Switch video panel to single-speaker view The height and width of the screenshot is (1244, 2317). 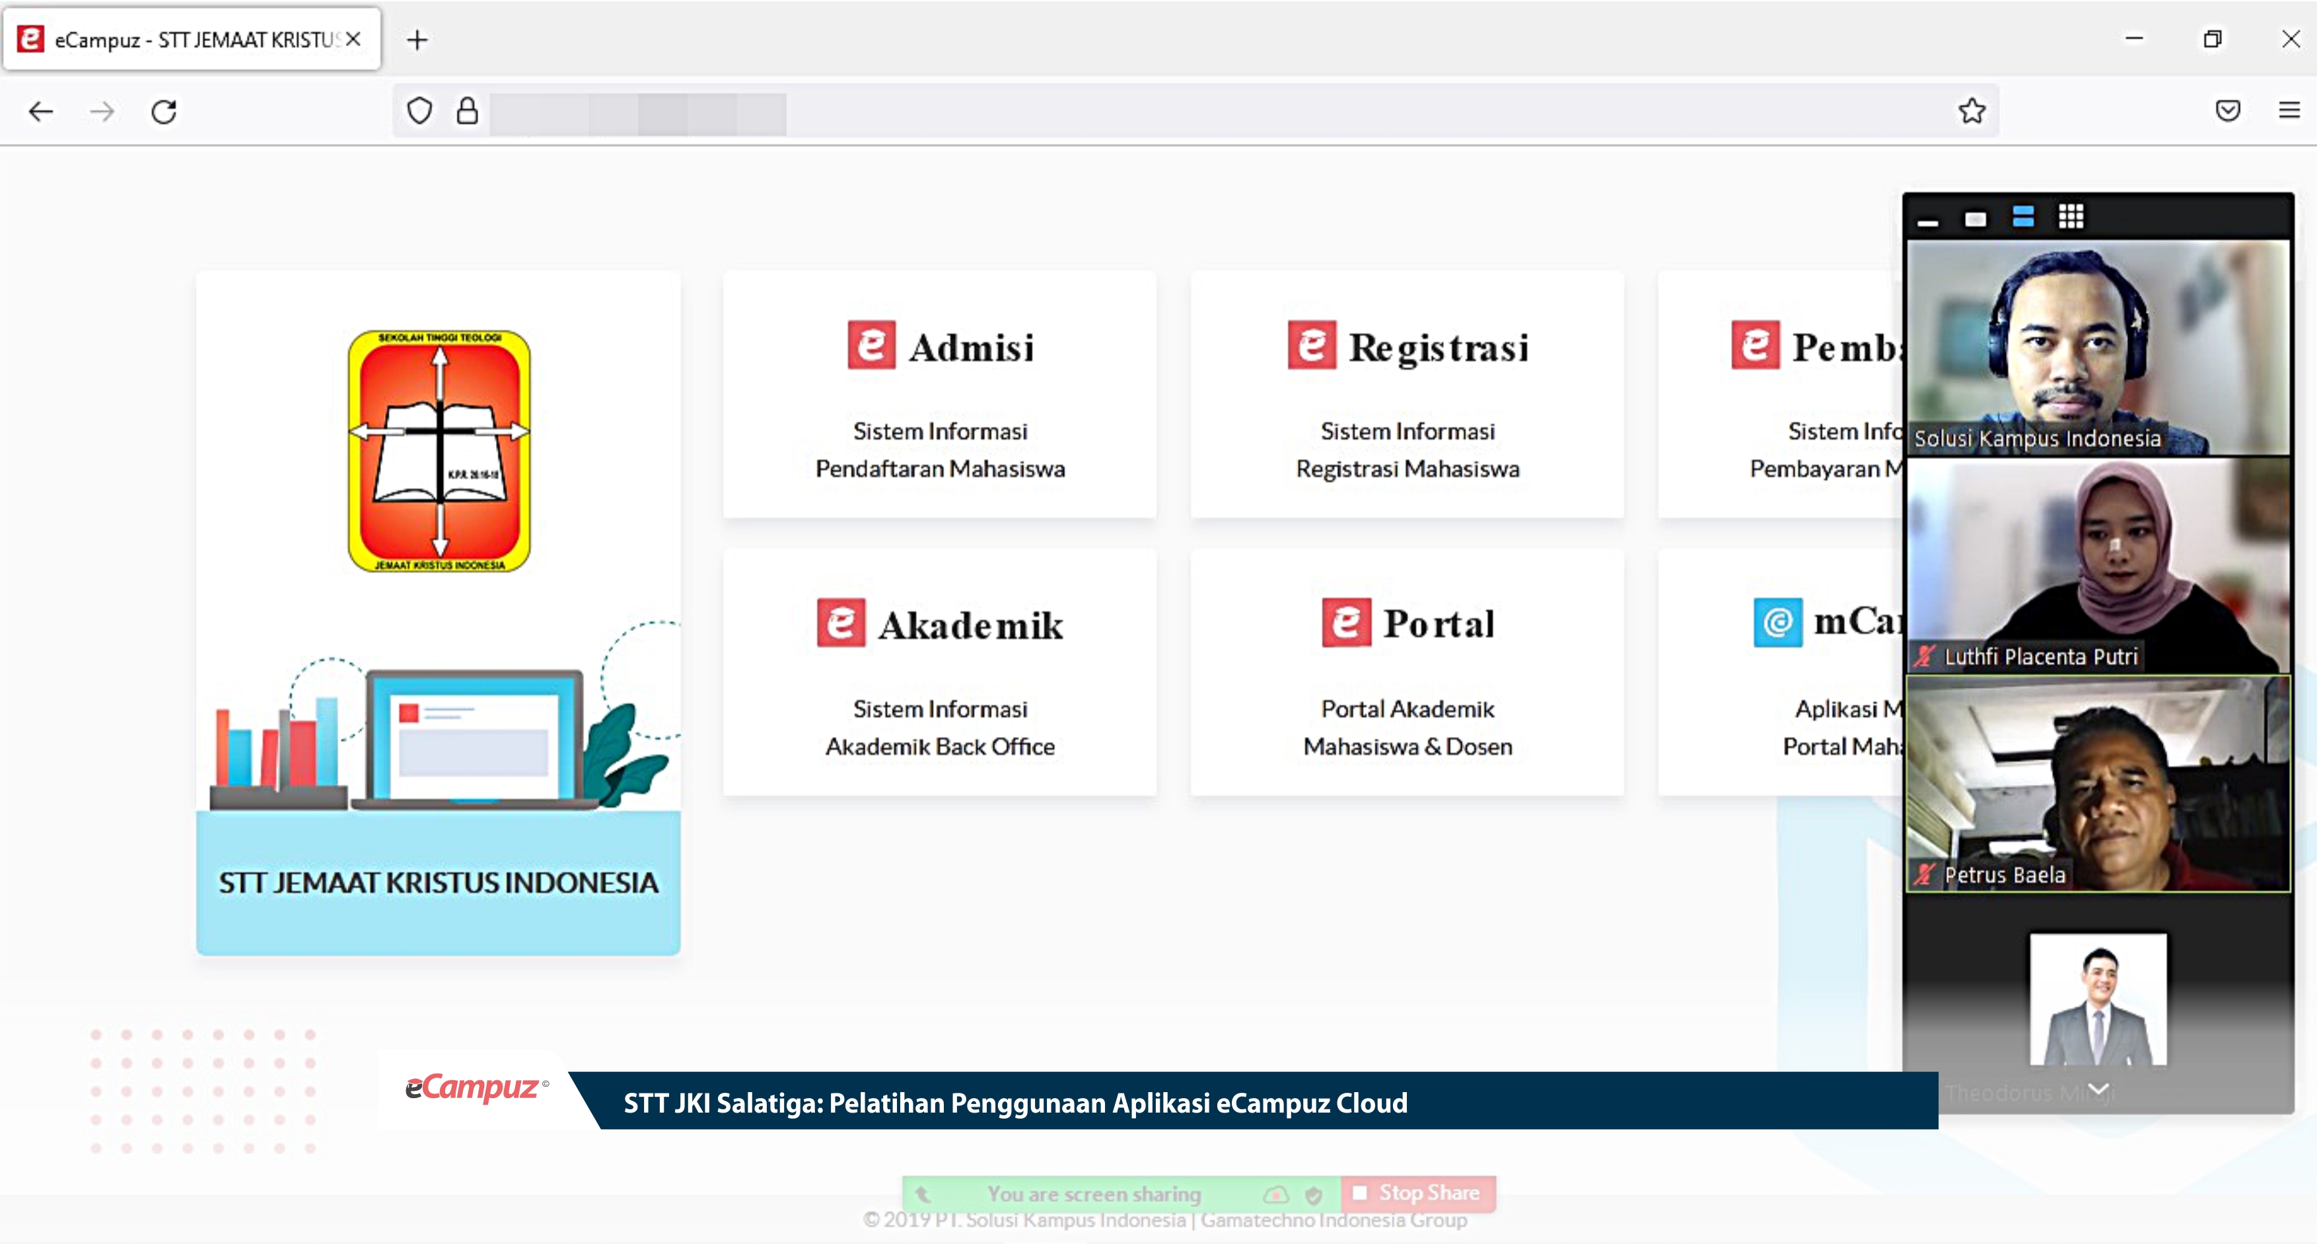1976,219
